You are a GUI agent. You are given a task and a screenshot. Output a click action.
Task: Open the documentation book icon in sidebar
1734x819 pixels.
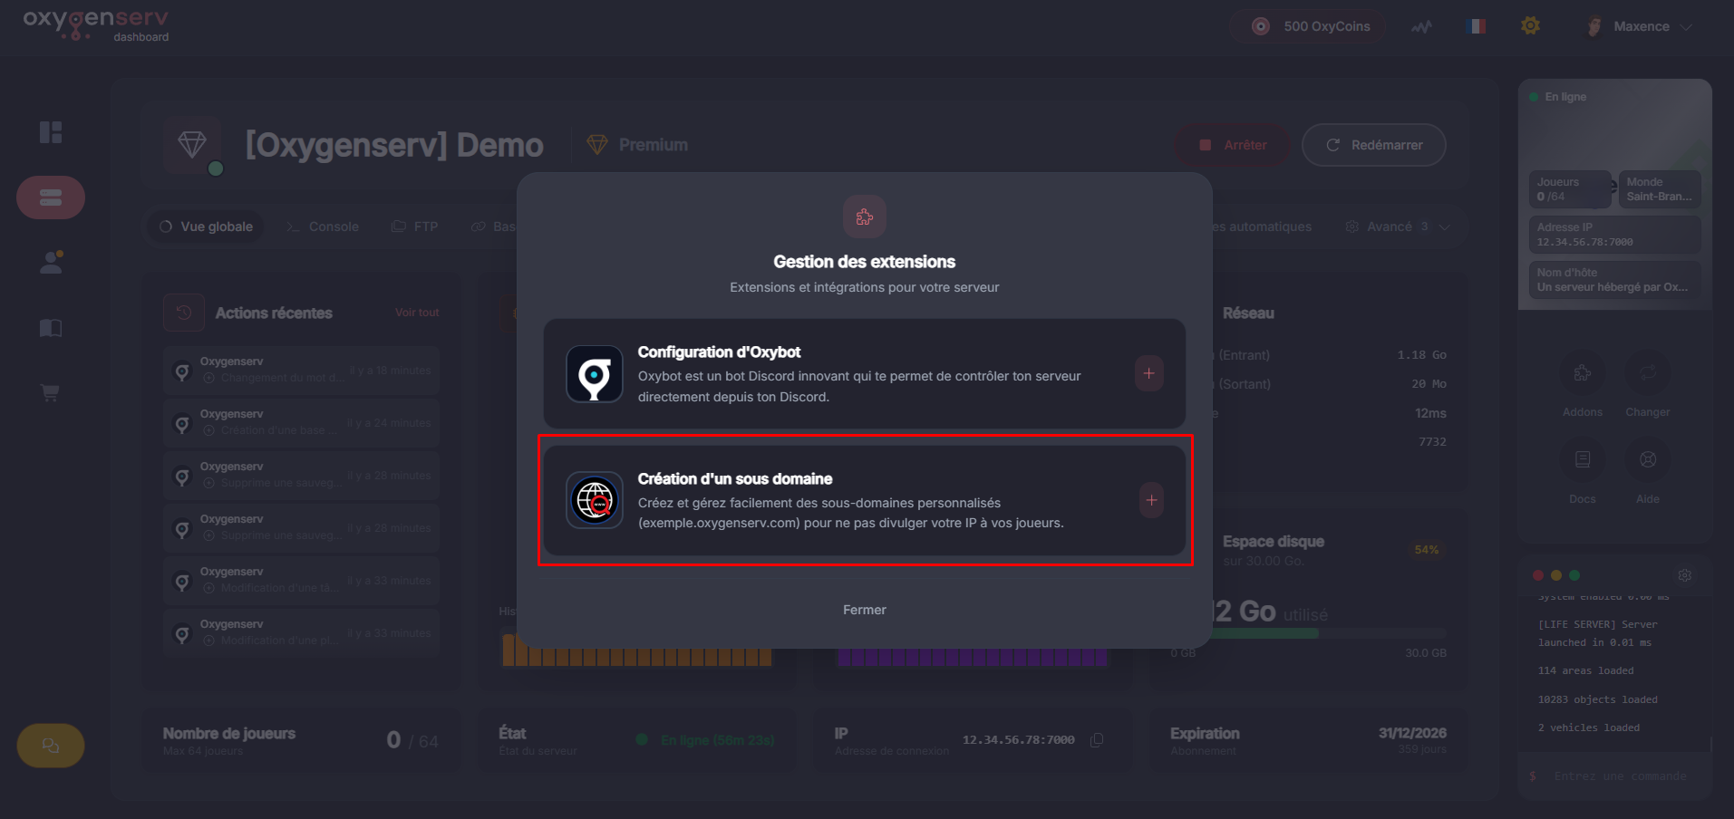[51, 328]
